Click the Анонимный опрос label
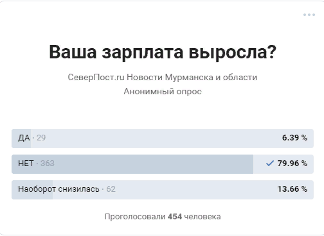Screen dimensions: 324x236 coord(163,92)
